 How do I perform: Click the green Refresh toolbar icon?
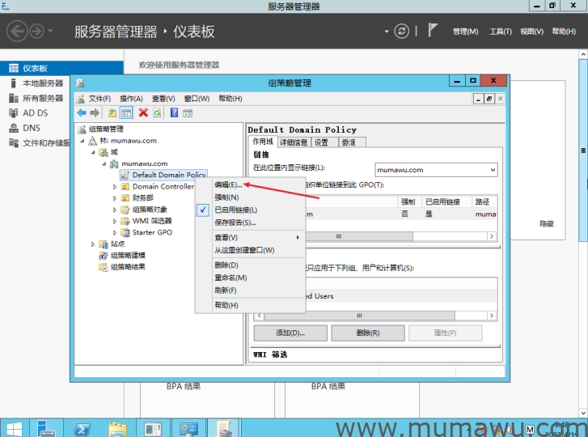point(157,113)
